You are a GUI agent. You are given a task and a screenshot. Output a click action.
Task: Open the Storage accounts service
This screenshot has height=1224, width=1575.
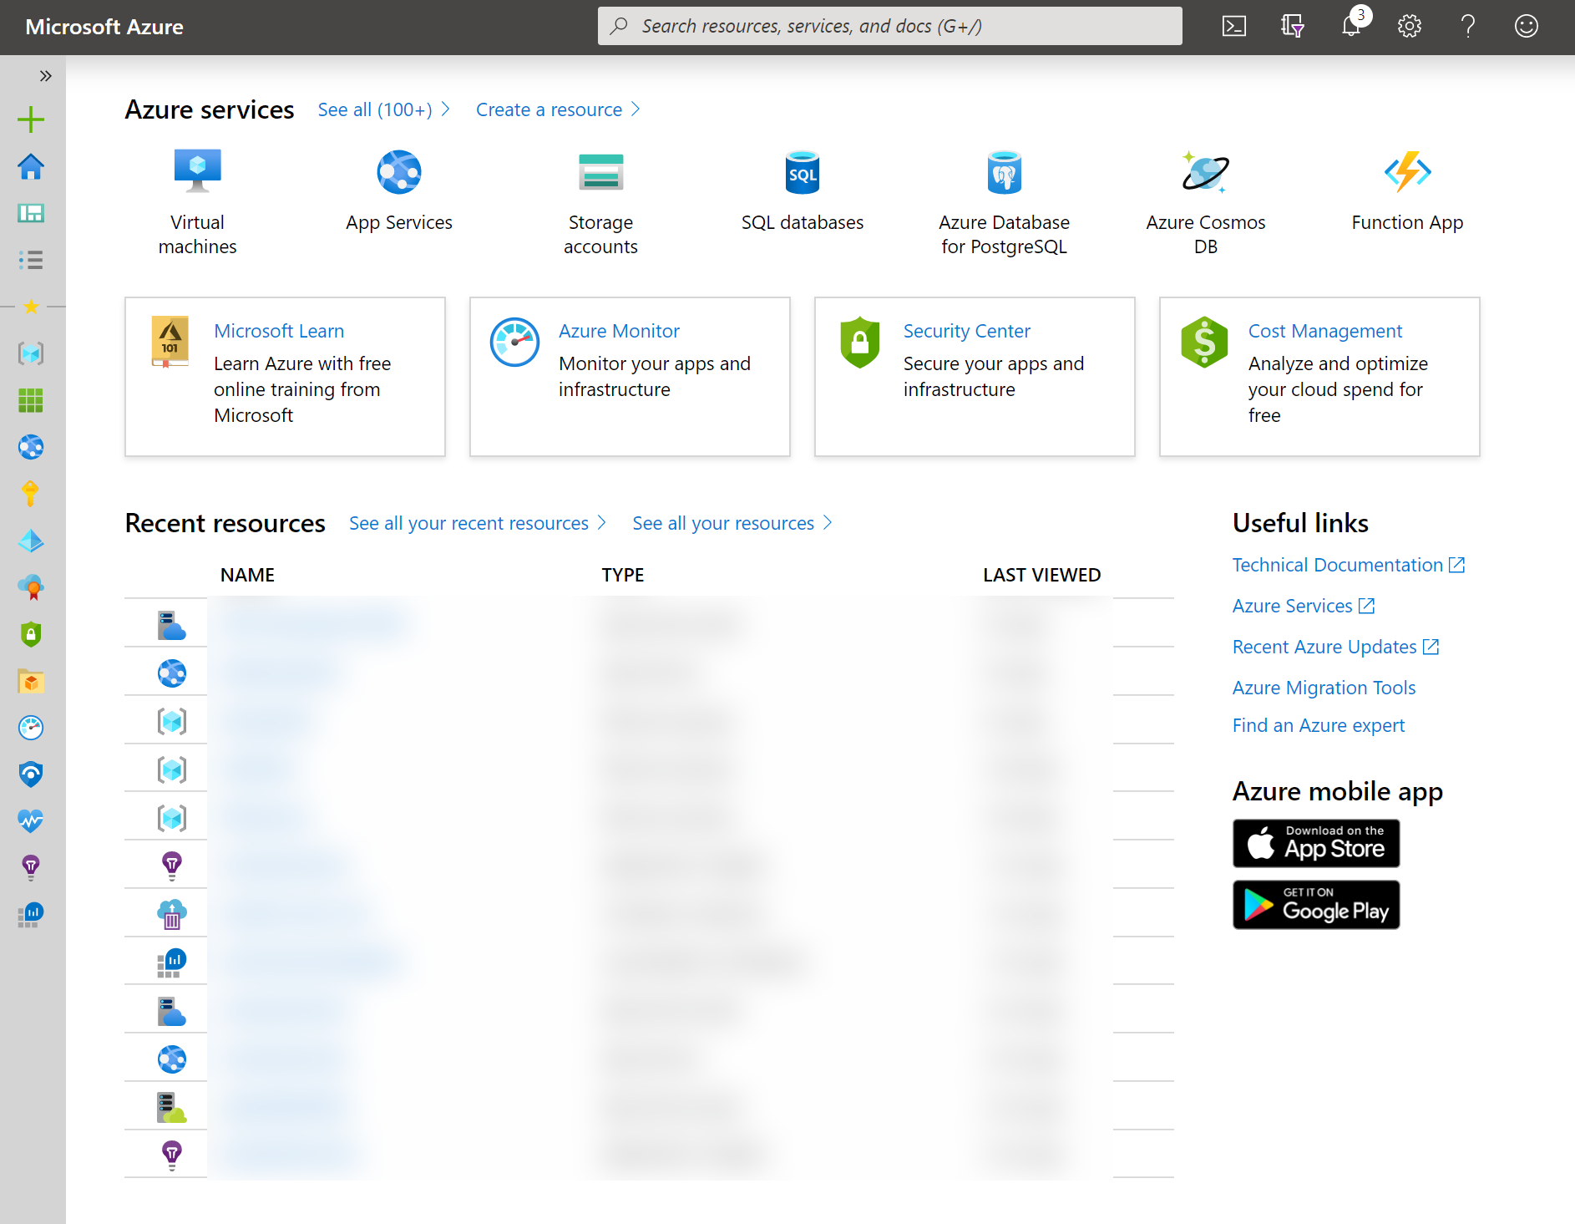point(601,201)
